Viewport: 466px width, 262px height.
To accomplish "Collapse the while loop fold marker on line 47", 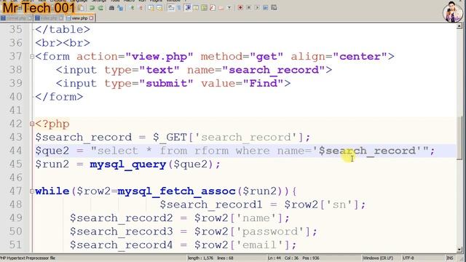I will point(32,191).
